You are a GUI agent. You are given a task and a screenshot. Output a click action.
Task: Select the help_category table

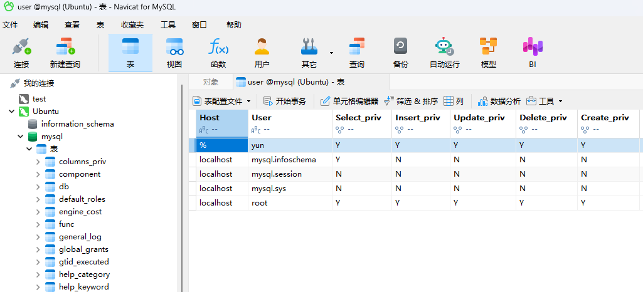(x=84, y=274)
